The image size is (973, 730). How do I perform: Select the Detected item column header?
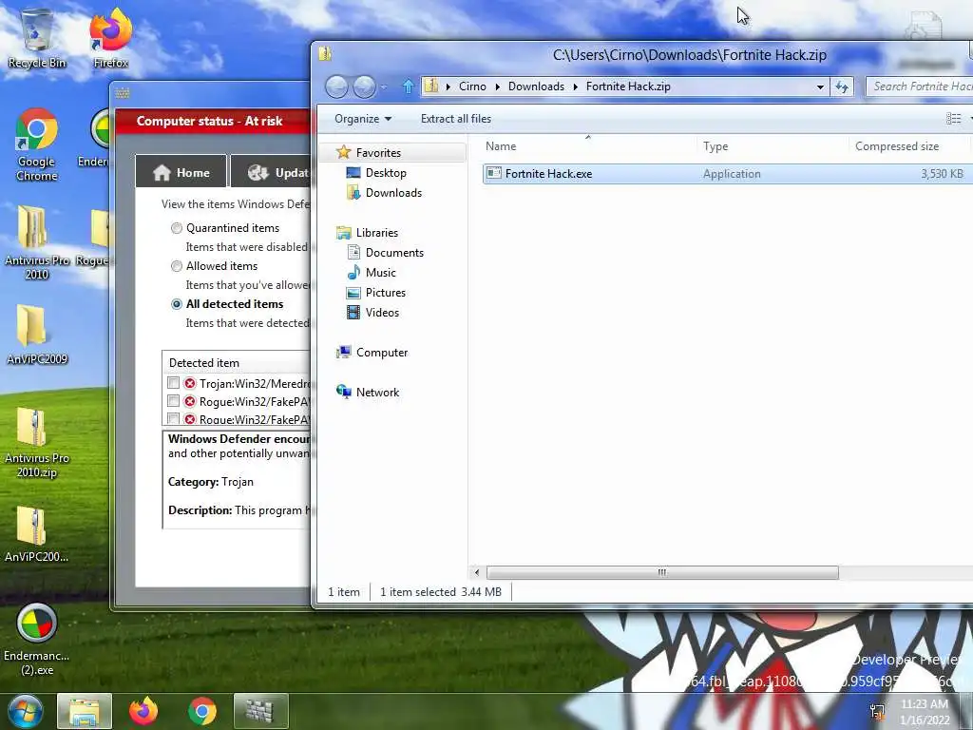point(237,363)
